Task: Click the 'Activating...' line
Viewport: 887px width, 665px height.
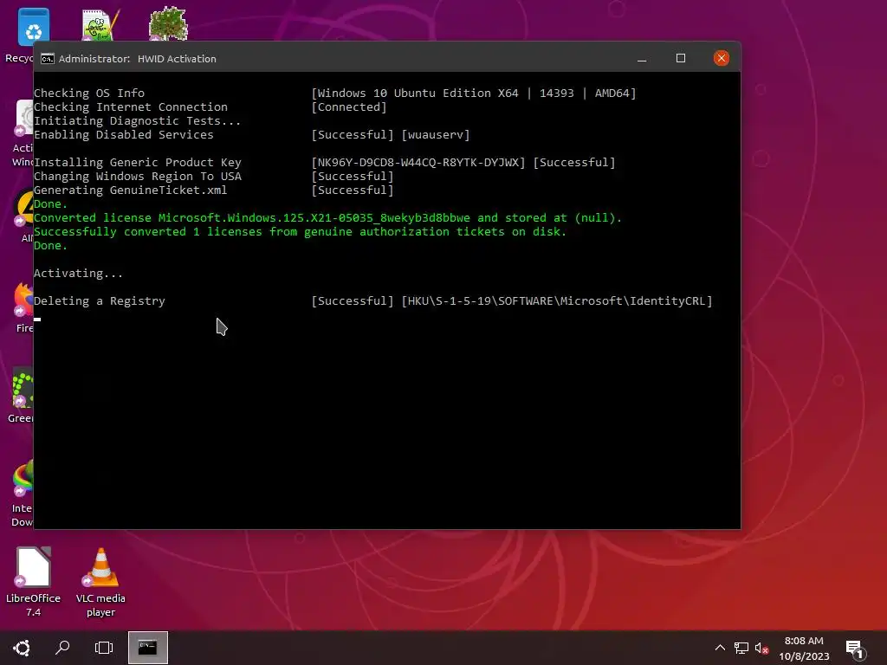Action: (x=78, y=274)
